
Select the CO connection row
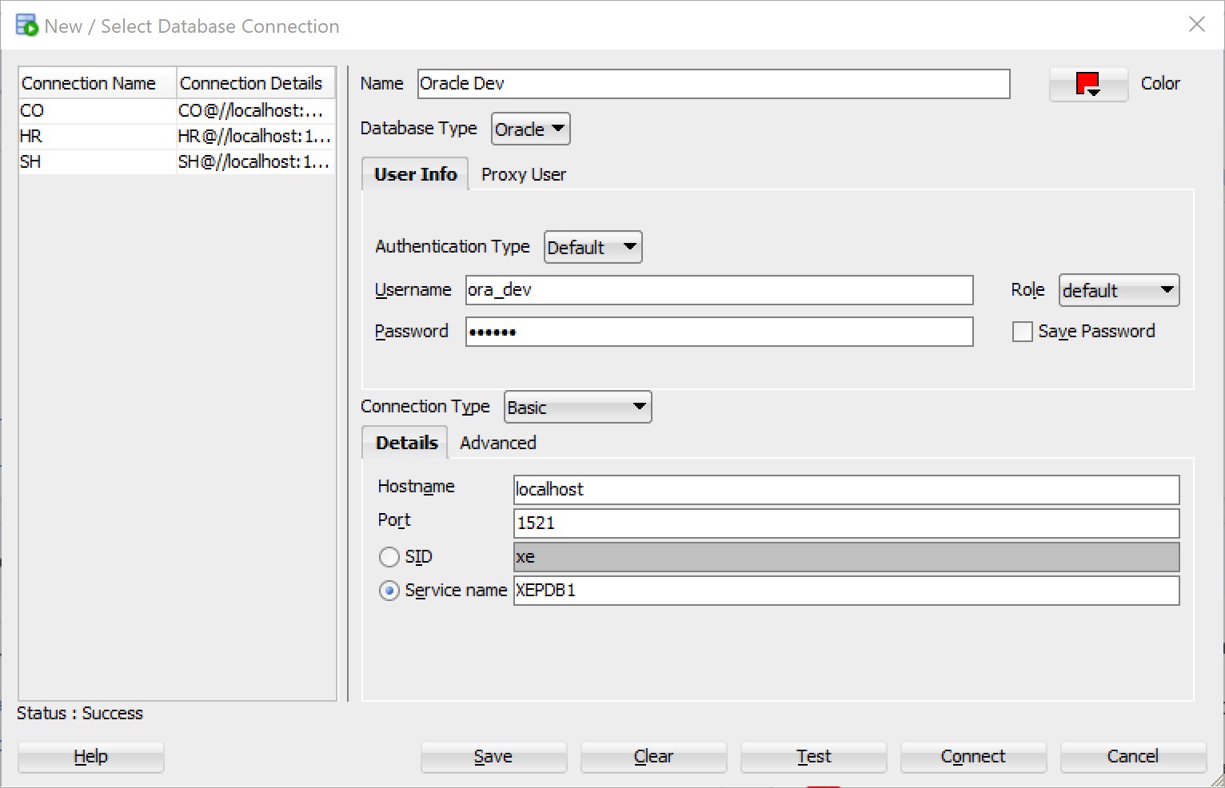[177, 110]
